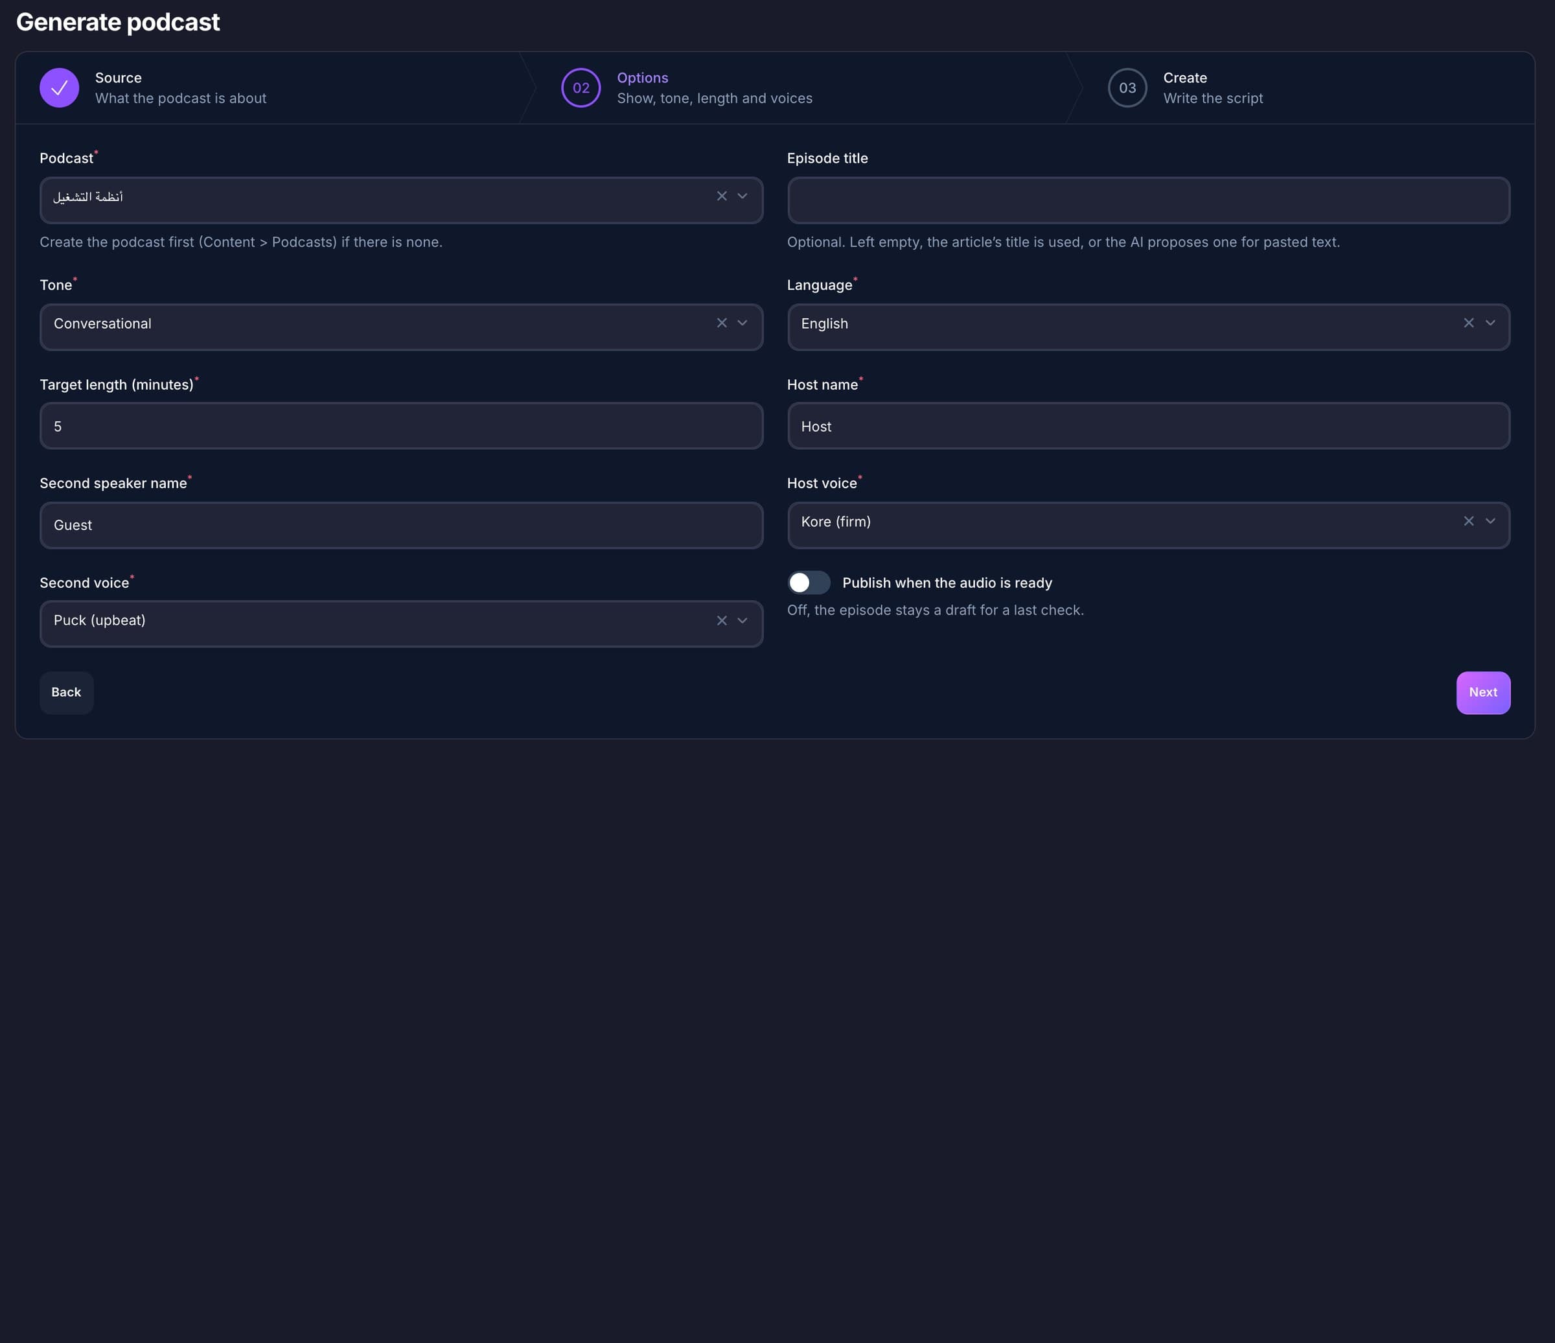Select the Create step label
This screenshot has width=1555, height=1343.
(1185, 78)
